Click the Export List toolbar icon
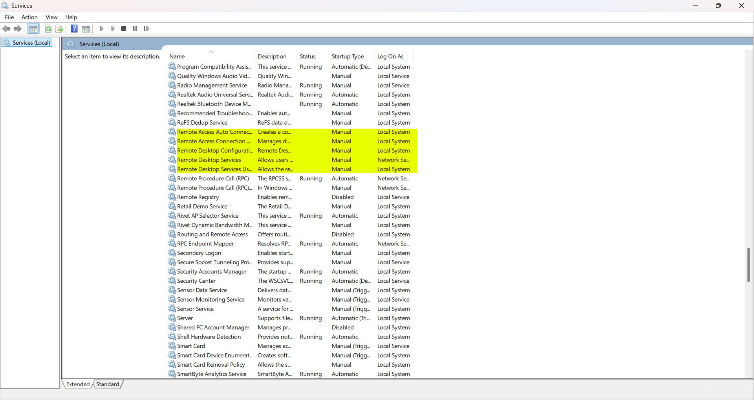Viewport: 754px width, 400px height. point(59,29)
